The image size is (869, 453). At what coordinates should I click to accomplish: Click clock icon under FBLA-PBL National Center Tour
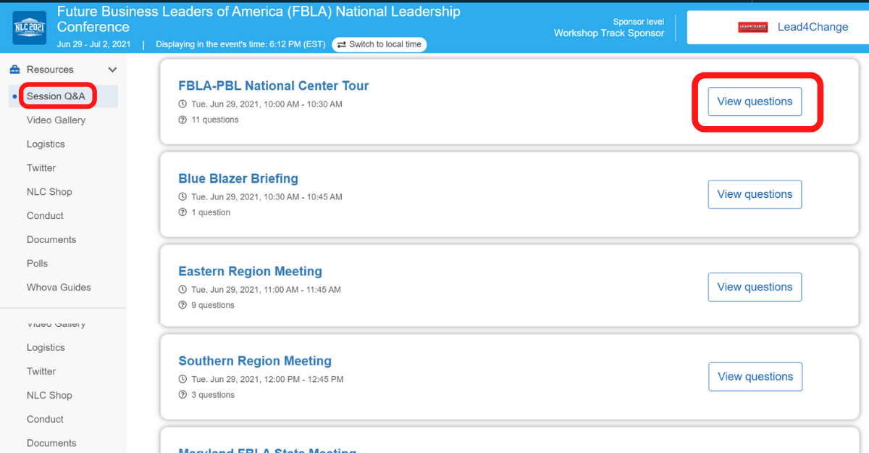182,104
